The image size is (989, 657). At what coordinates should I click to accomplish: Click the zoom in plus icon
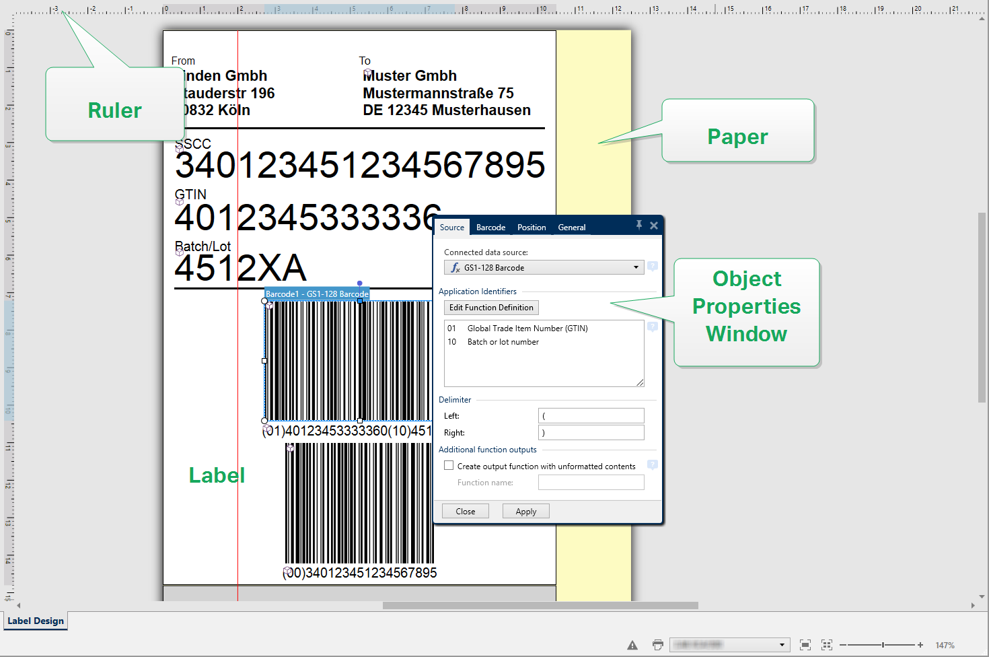point(920,645)
